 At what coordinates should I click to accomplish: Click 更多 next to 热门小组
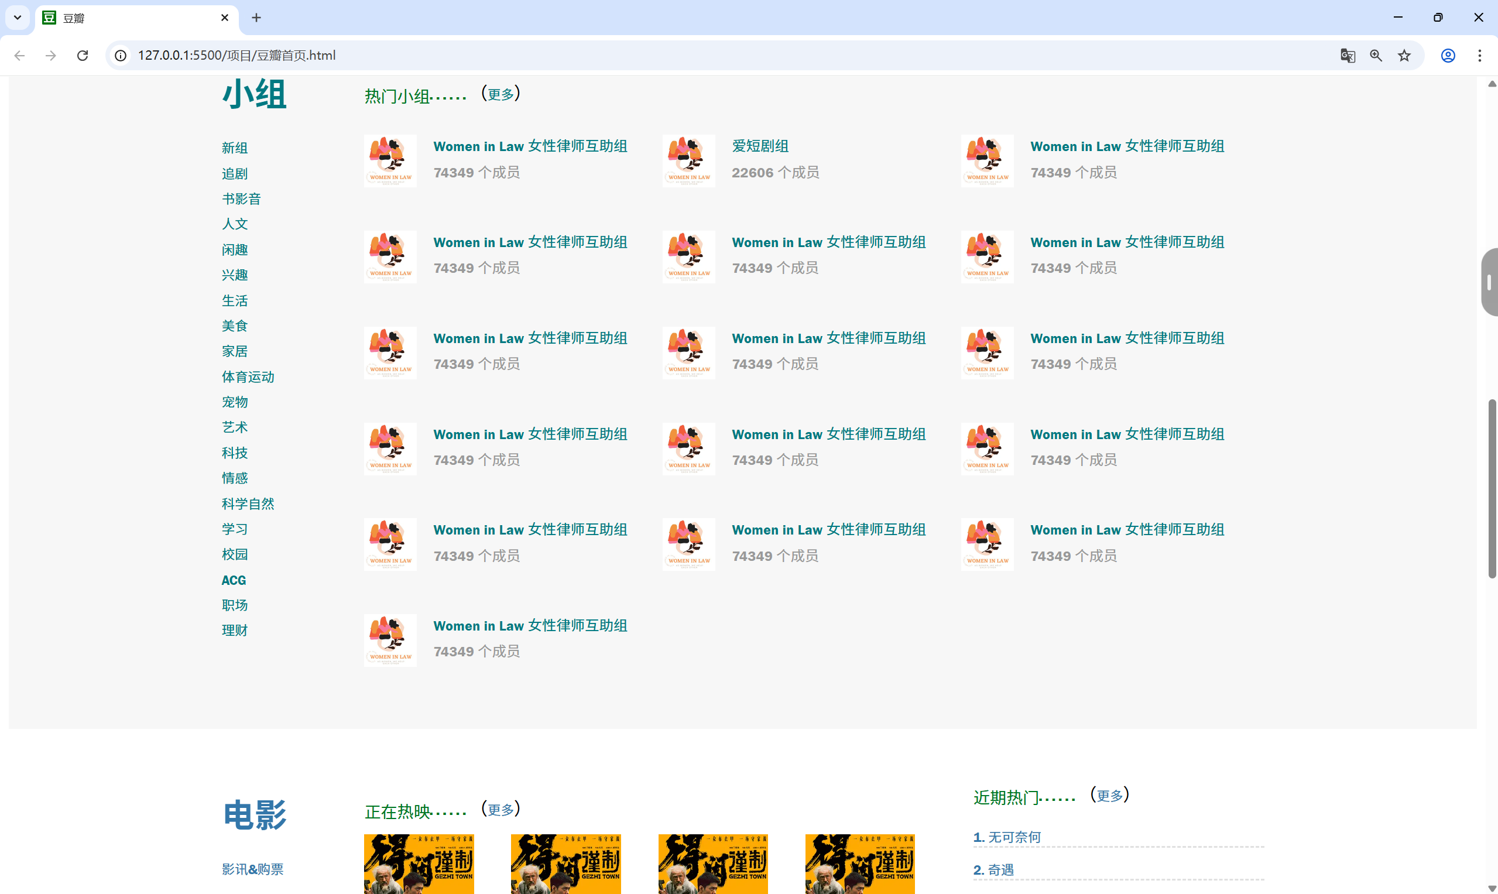(501, 95)
